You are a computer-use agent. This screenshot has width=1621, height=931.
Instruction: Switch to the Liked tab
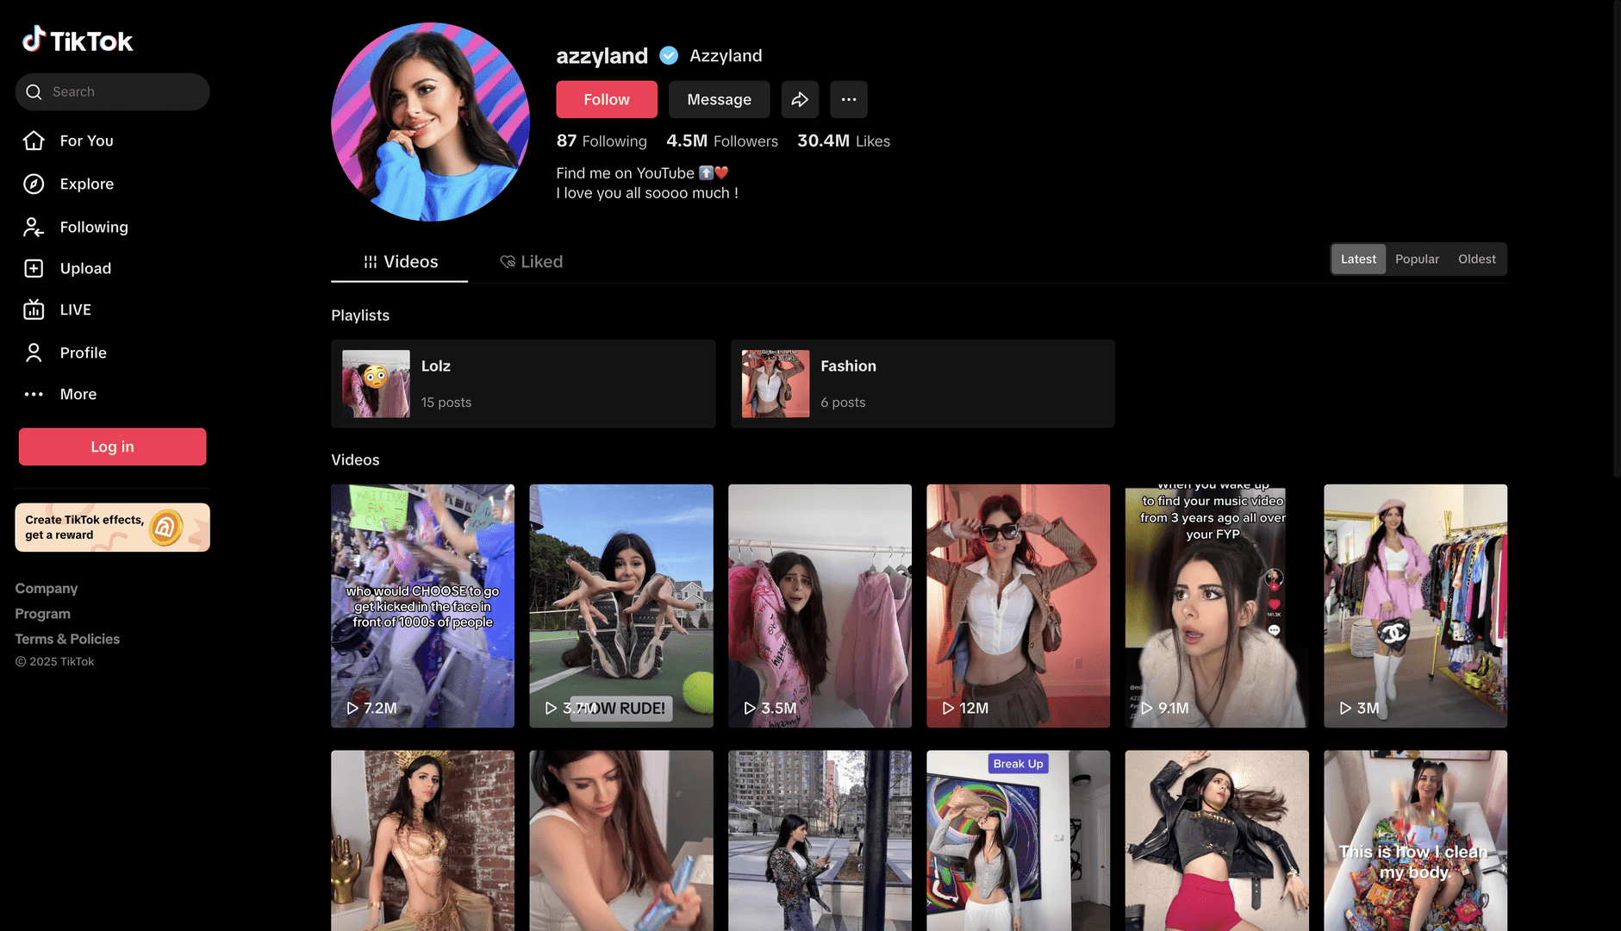532,261
